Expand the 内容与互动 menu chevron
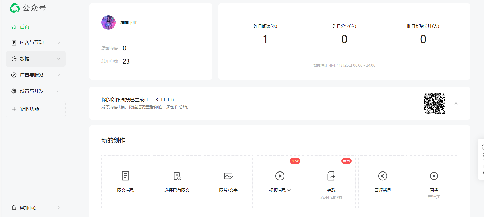 (x=58, y=43)
